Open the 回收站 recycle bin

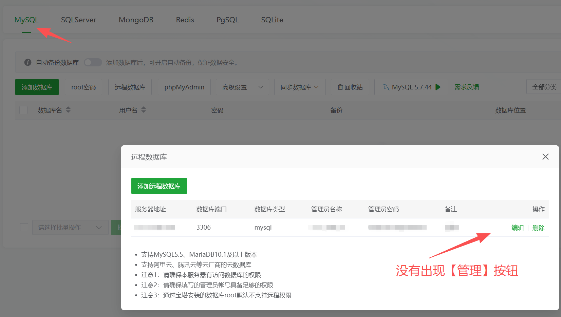click(350, 87)
